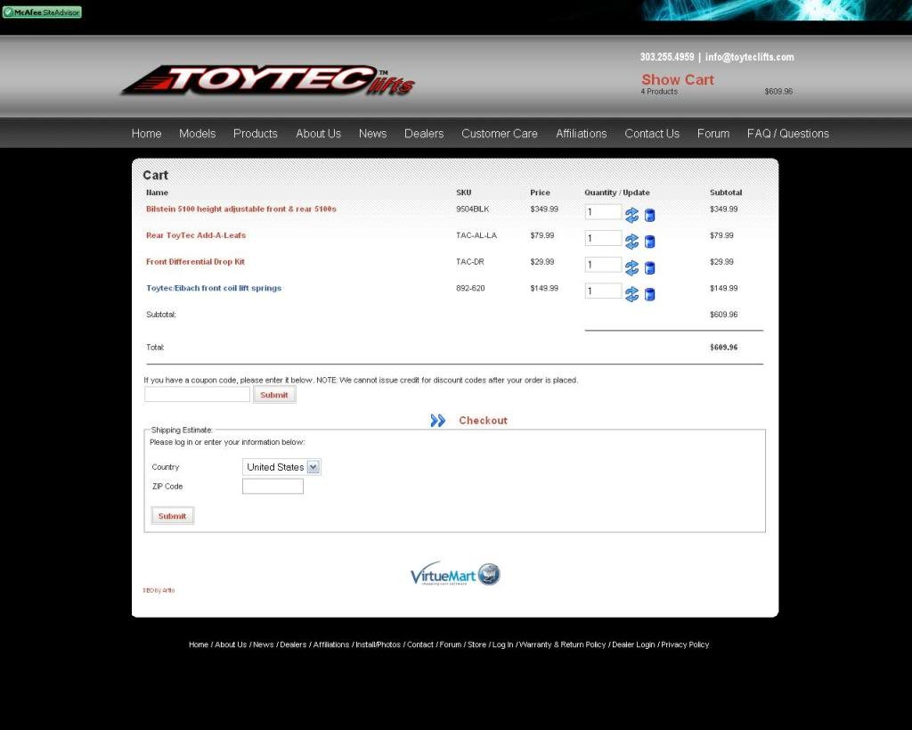Viewport: 912px width, 730px height.
Task: Open the footer About Us link
Action: tap(231, 644)
